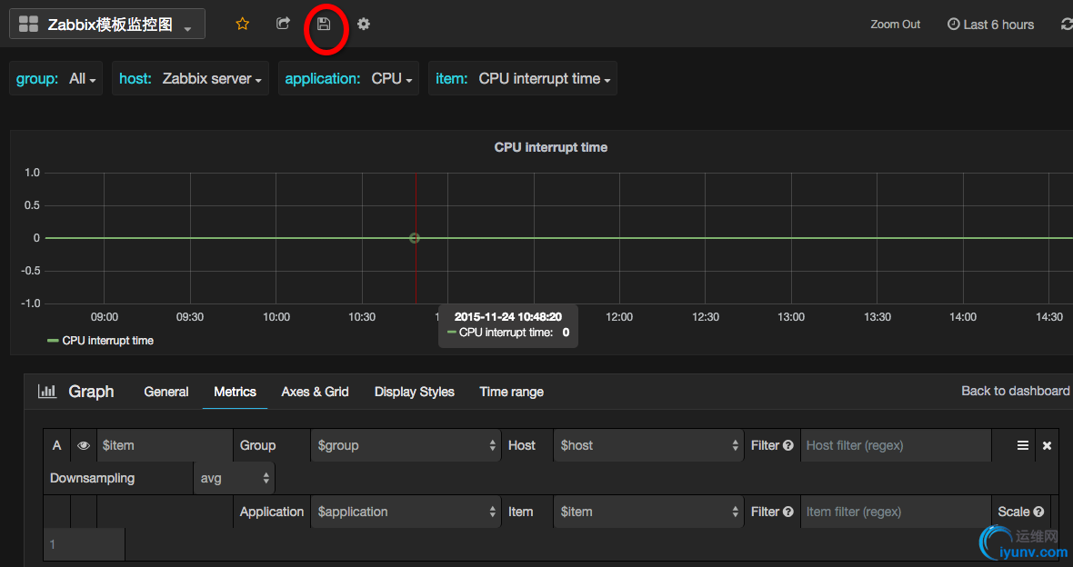Click the Filter help icon beside Host

pyautogui.click(x=788, y=445)
